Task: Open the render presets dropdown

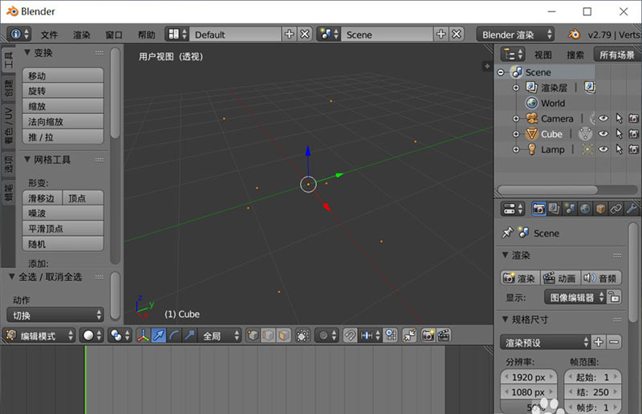Action: click(545, 343)
